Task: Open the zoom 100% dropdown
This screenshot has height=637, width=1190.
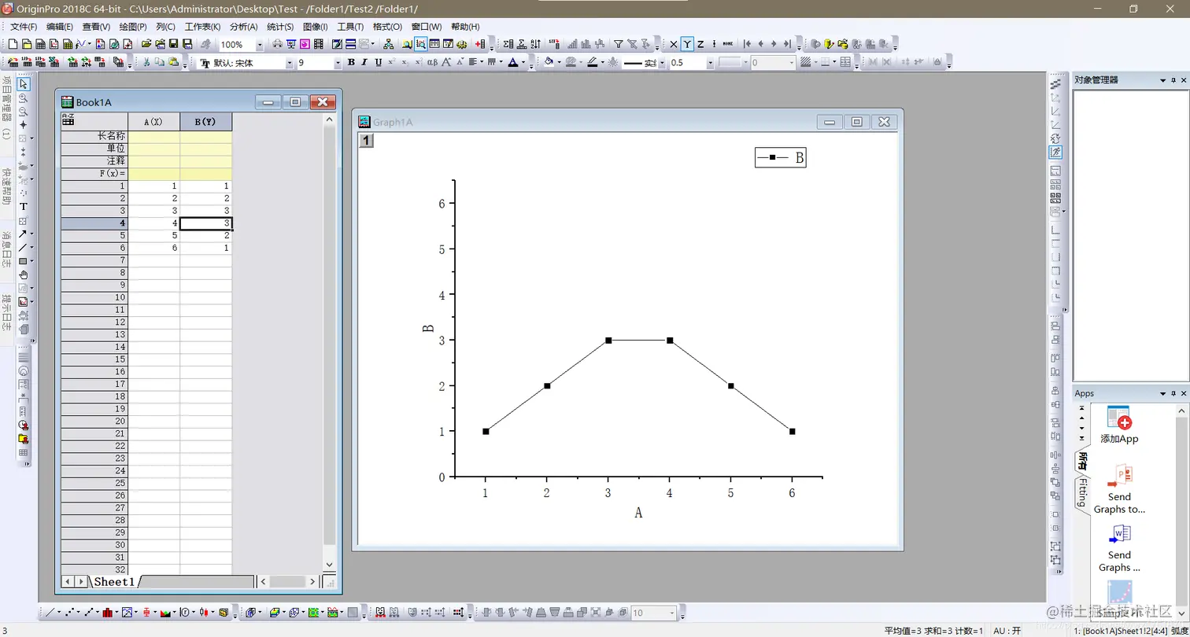Action: click(x=260, y=45)
